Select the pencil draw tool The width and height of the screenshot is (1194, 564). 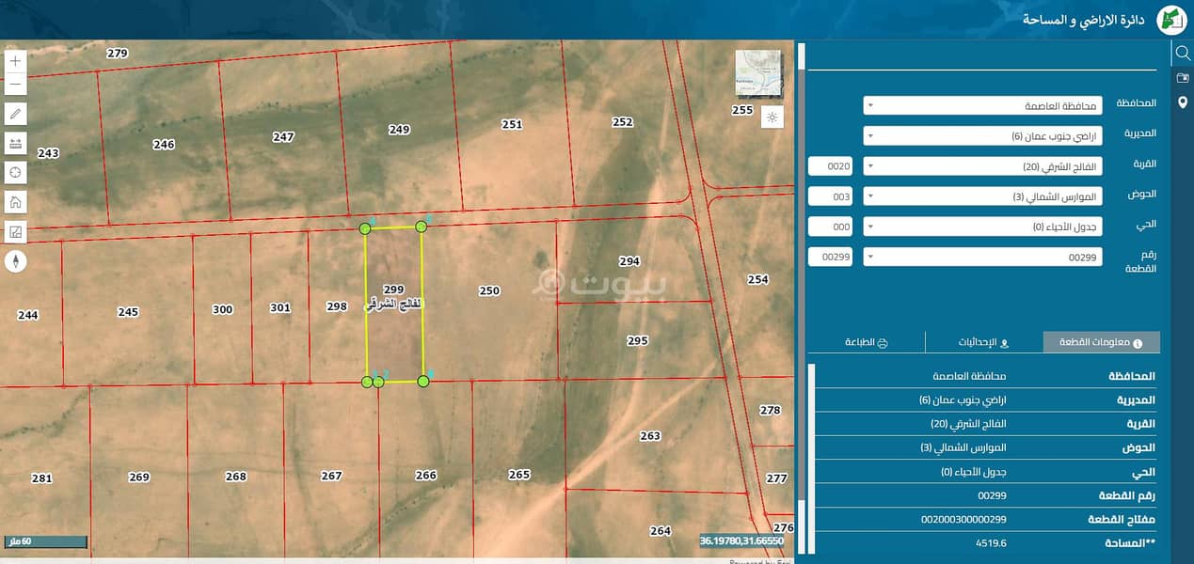point(16,114)
